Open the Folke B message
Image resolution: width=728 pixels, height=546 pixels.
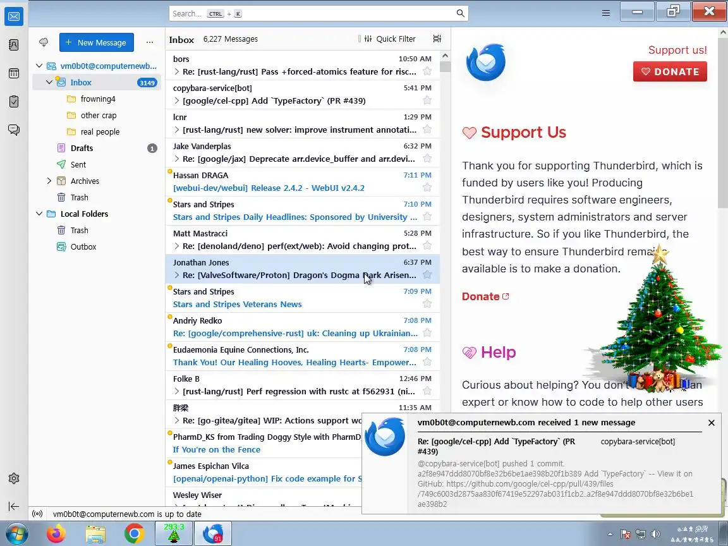pyautogui.click(x=302, y=385)
